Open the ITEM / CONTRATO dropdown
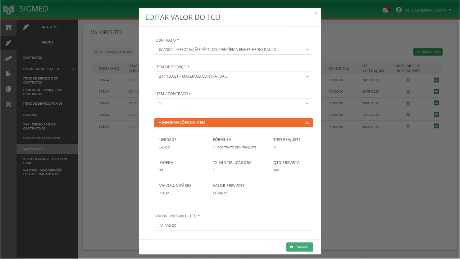This screenshot has width=460, height=259. coord(233,103)
